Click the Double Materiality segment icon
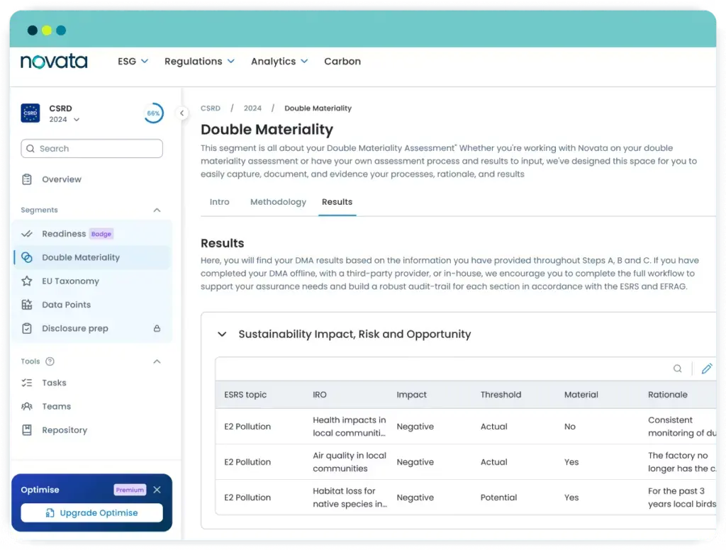This screenshot has width=726, height=550. (x=27, y=257)
